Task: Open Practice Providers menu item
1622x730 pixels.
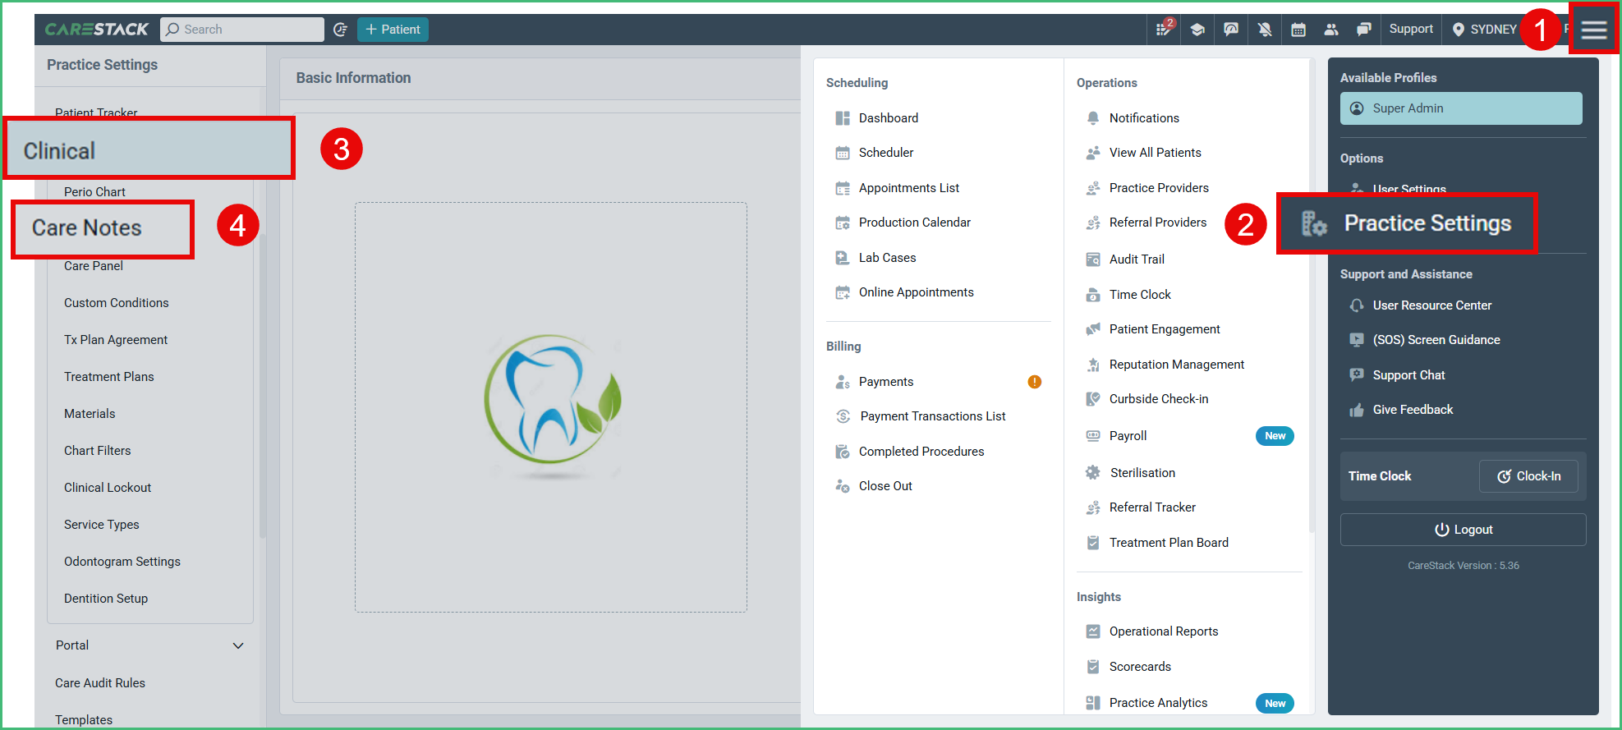Action: pyautogui.click(x=1159, y=188)
